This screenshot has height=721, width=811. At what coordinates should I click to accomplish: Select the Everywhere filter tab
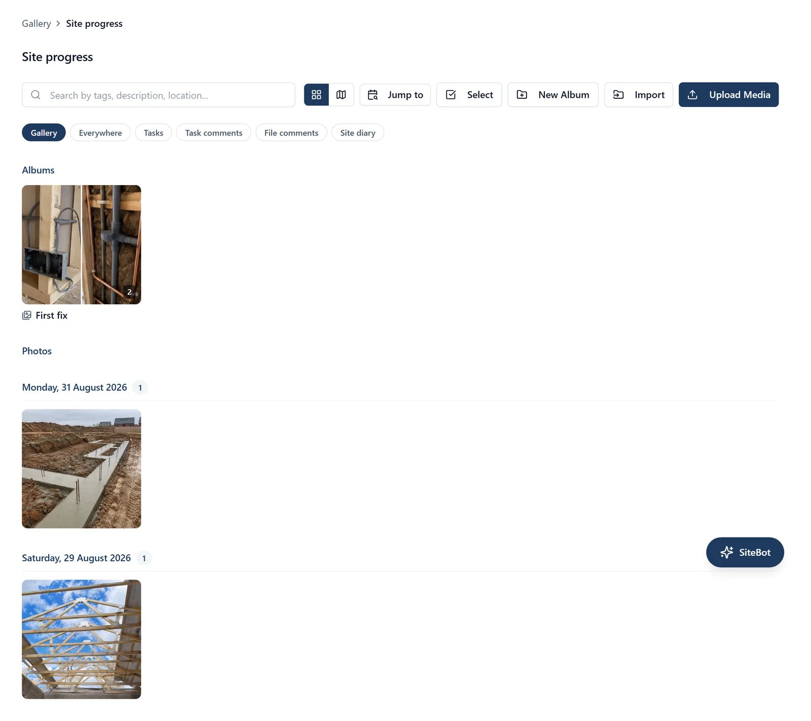pos(100,132)
